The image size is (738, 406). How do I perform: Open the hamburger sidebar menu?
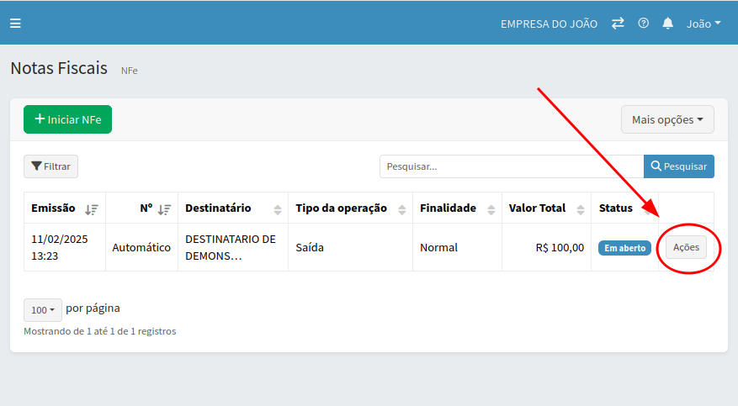click(15, 24)
